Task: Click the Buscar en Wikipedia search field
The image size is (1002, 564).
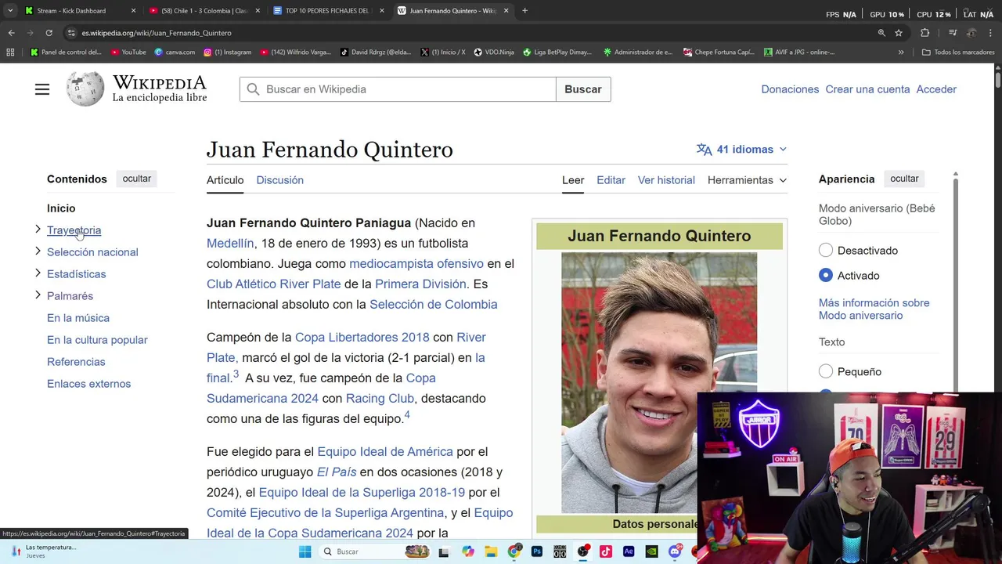Action: [x=398, y=89]
